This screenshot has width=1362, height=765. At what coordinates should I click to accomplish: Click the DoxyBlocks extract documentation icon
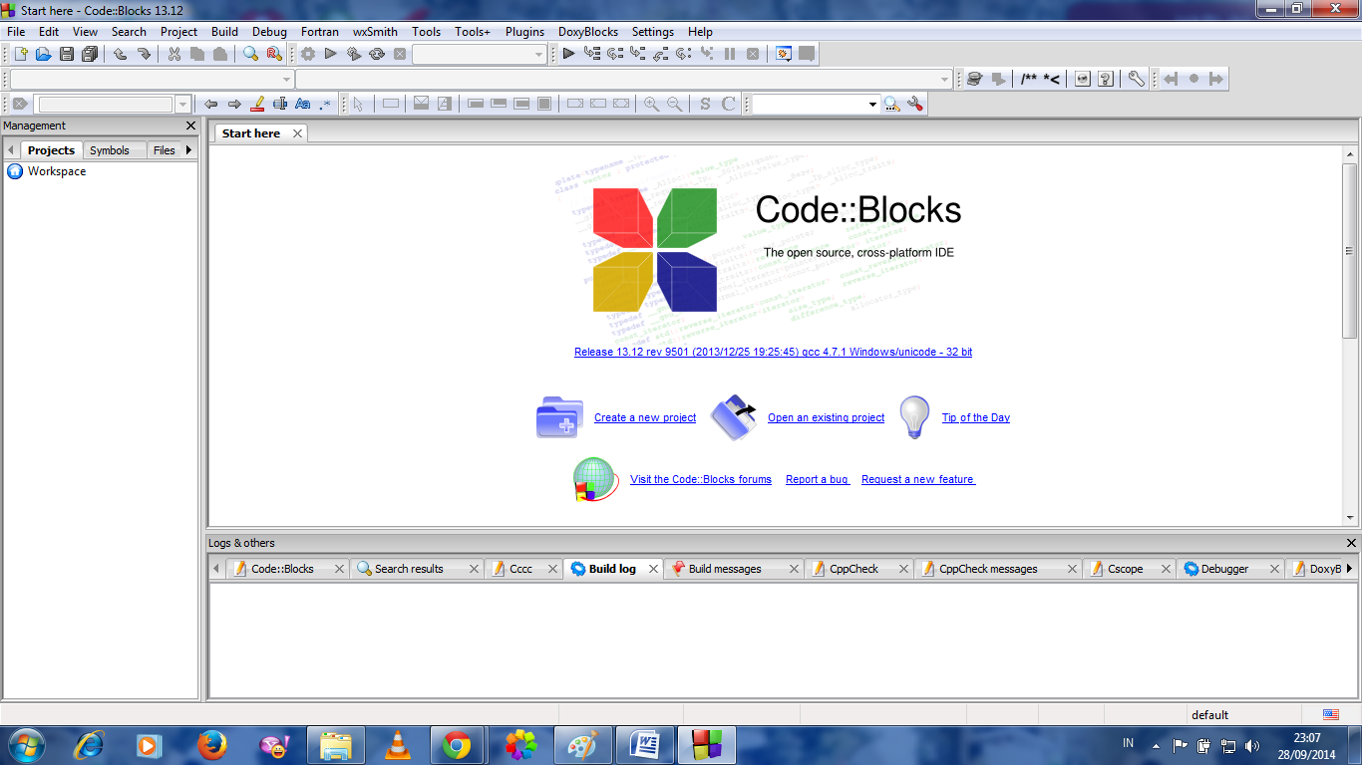(974, 79)
